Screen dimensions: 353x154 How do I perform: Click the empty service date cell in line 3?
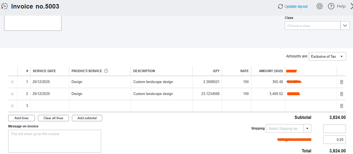click(50, 106)
